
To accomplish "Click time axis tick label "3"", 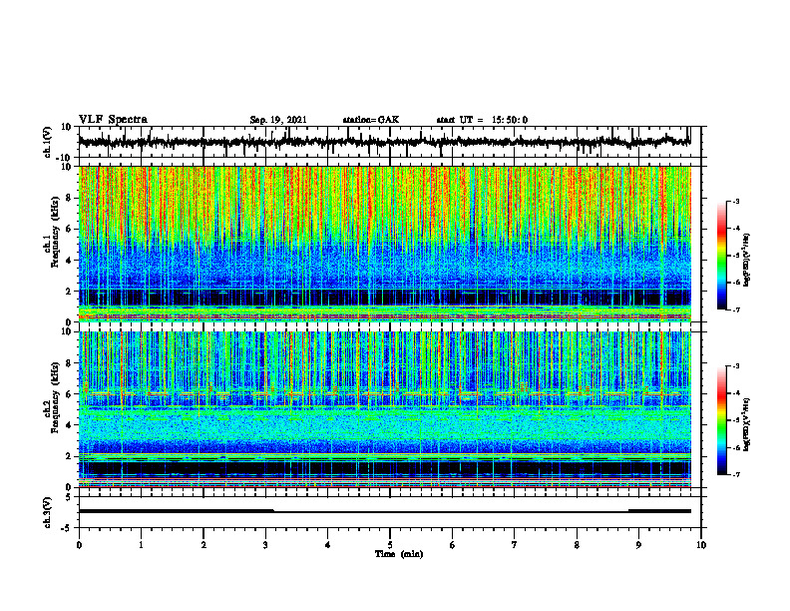I will [265, 545].
